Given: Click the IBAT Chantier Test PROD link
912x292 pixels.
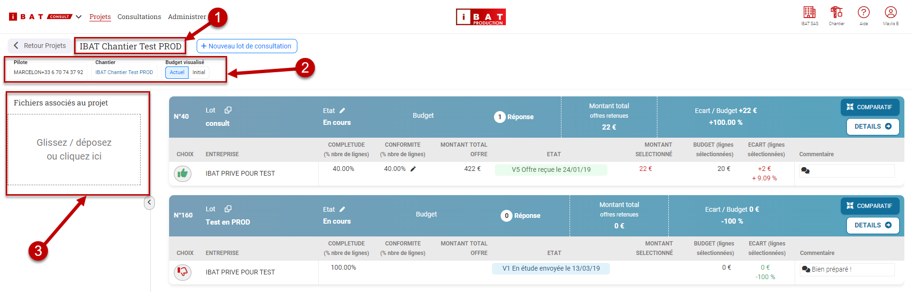Looking at the screenshot, I should [124, 73].
